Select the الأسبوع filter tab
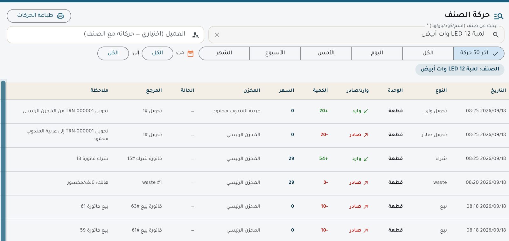This screenshot has width=509, height=241. [x=275, y=53]
